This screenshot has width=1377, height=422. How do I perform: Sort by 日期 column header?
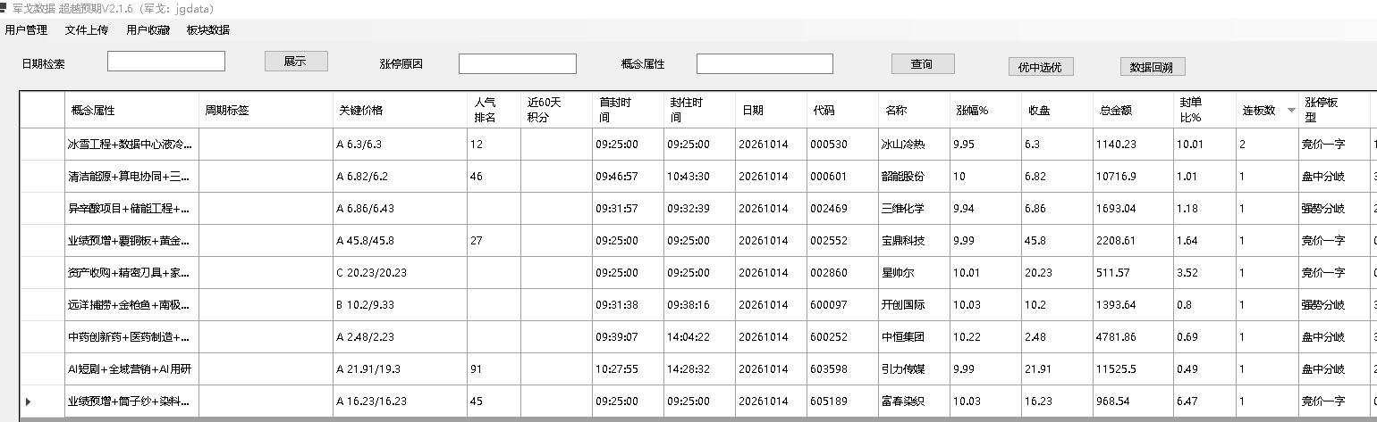click(771, 111)
